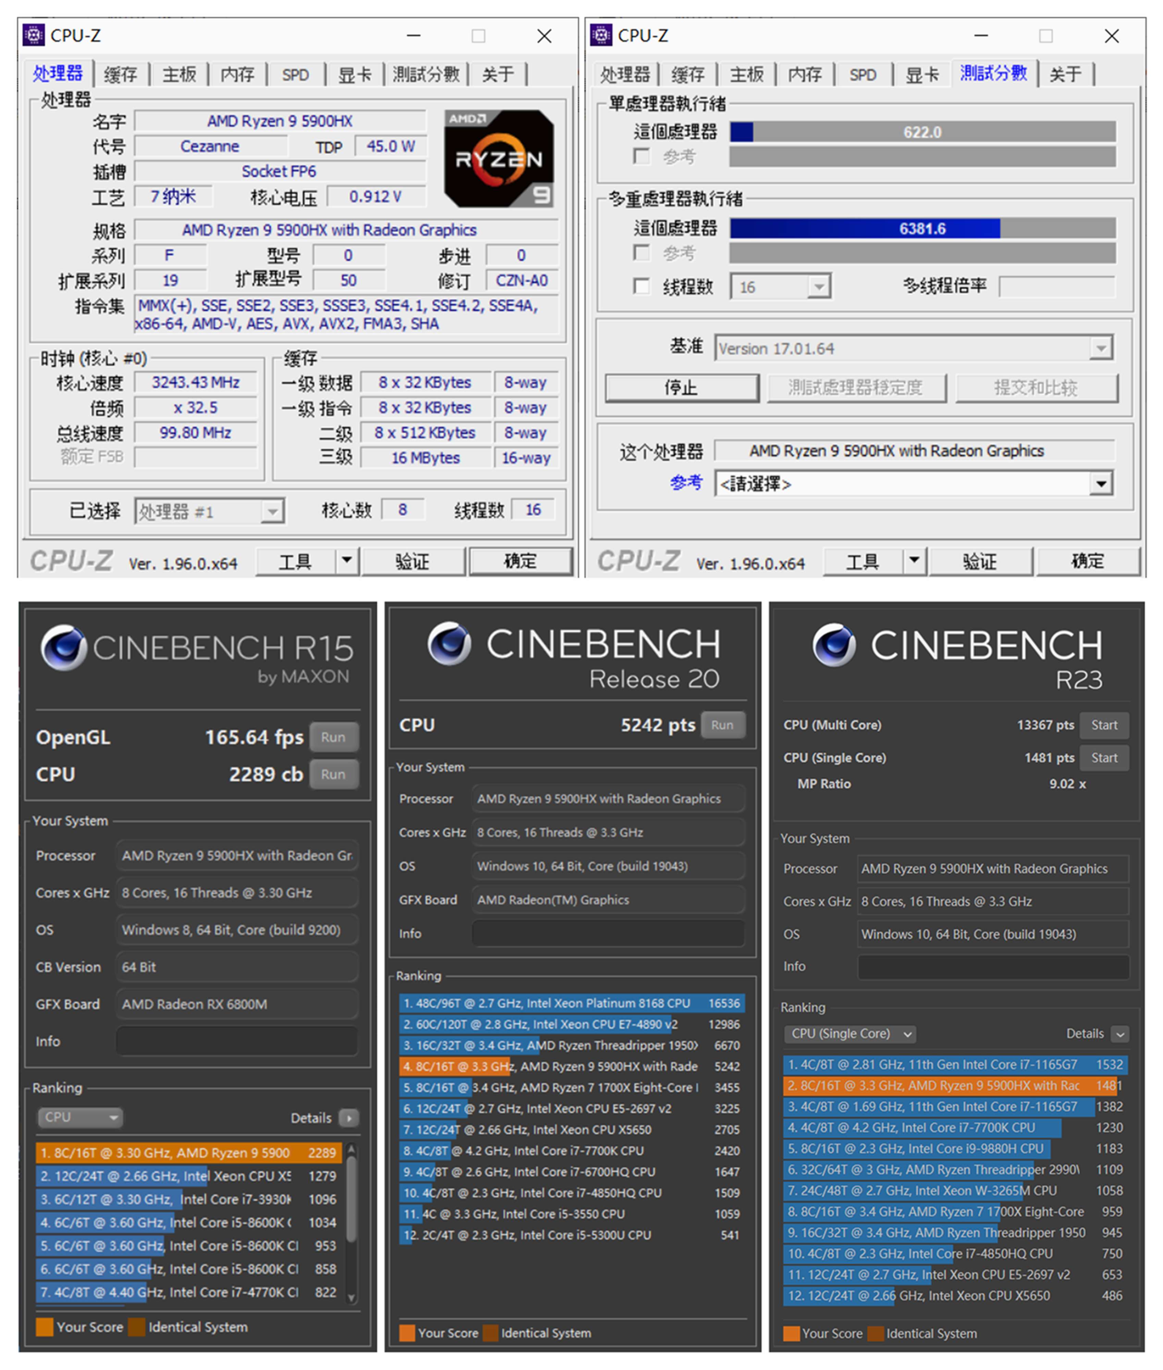Click the Cinebench R23 sphere logo
1163x1370 pixels.
pyautogui.click(x=834, y=645)
